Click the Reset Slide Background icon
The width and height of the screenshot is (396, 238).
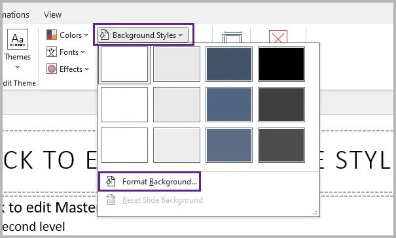[x=111, y=199]
